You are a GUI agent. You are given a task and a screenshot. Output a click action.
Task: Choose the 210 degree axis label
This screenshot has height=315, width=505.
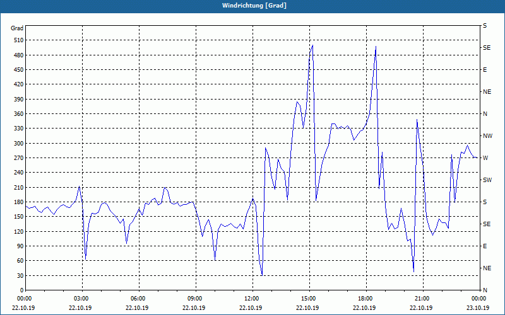[19, 187]
